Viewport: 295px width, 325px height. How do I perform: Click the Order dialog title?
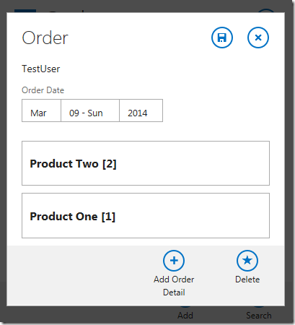click(x=45, y=38)
